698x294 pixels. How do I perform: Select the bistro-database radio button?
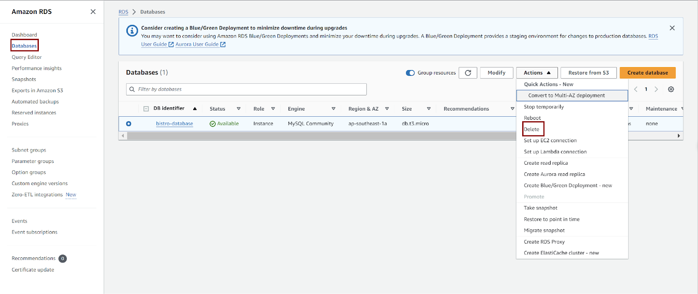point(129,124)
